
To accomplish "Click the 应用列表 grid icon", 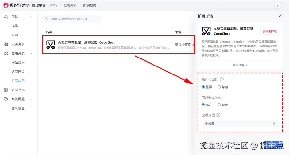I will (6, 53).
